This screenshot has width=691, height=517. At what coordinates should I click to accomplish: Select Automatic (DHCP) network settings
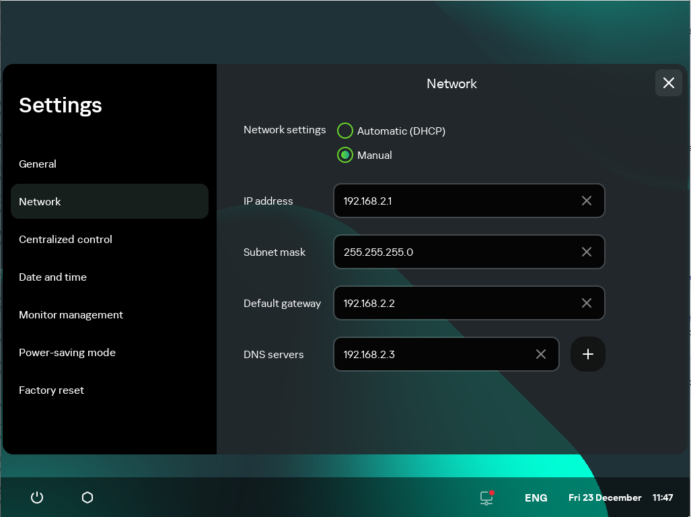coord(345,131)
